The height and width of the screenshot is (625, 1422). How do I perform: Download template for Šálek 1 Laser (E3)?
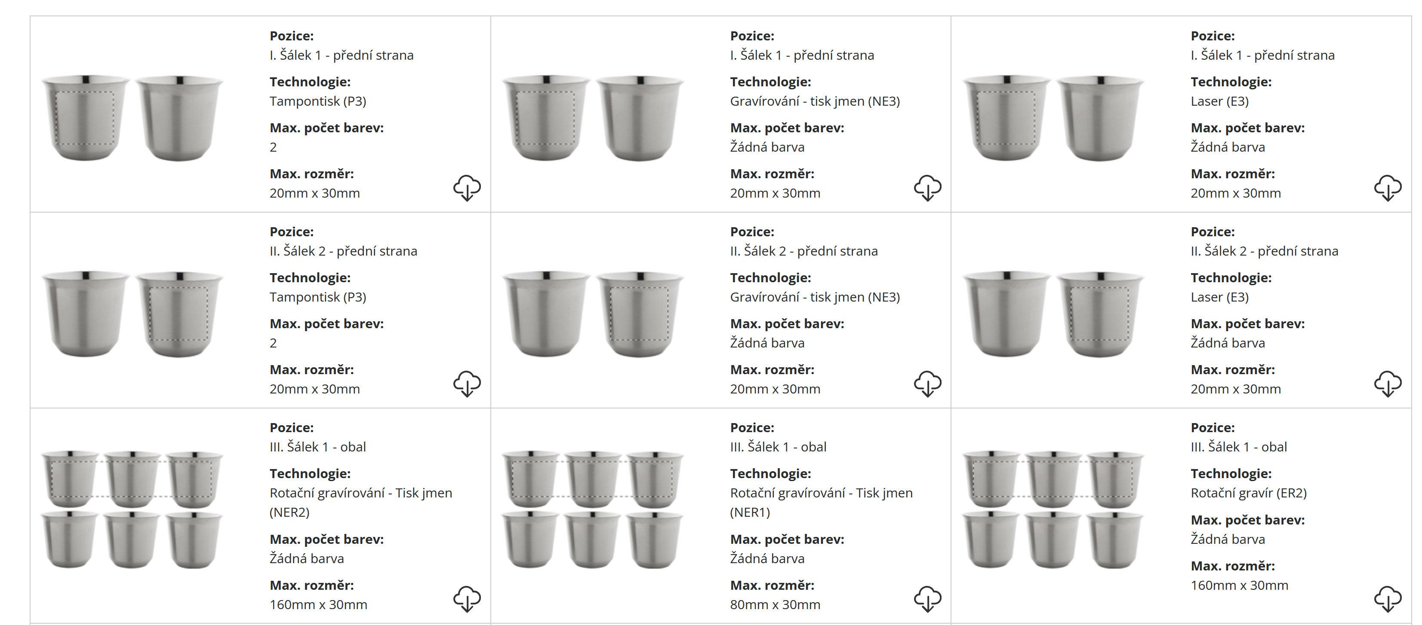click(1388, 188)
